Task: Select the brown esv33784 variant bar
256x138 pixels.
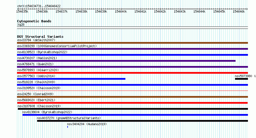Action: click(x=132, y=43)
